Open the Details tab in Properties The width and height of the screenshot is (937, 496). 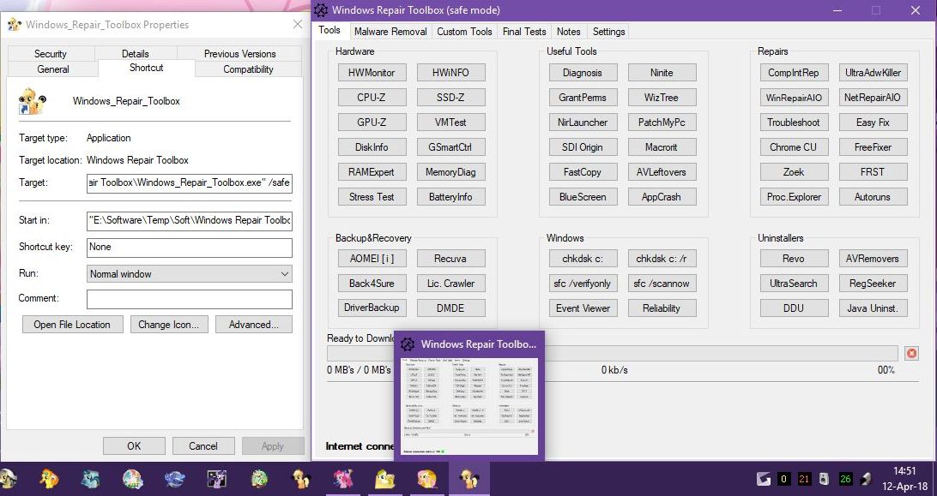pos(135,54)
